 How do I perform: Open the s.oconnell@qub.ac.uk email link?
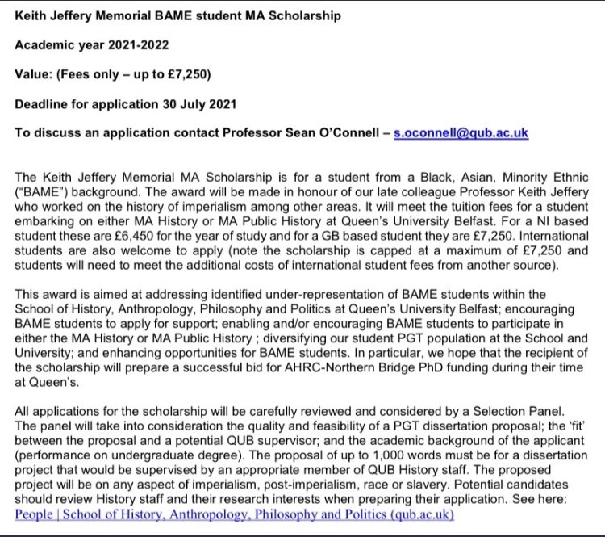[x=461, y=132]
